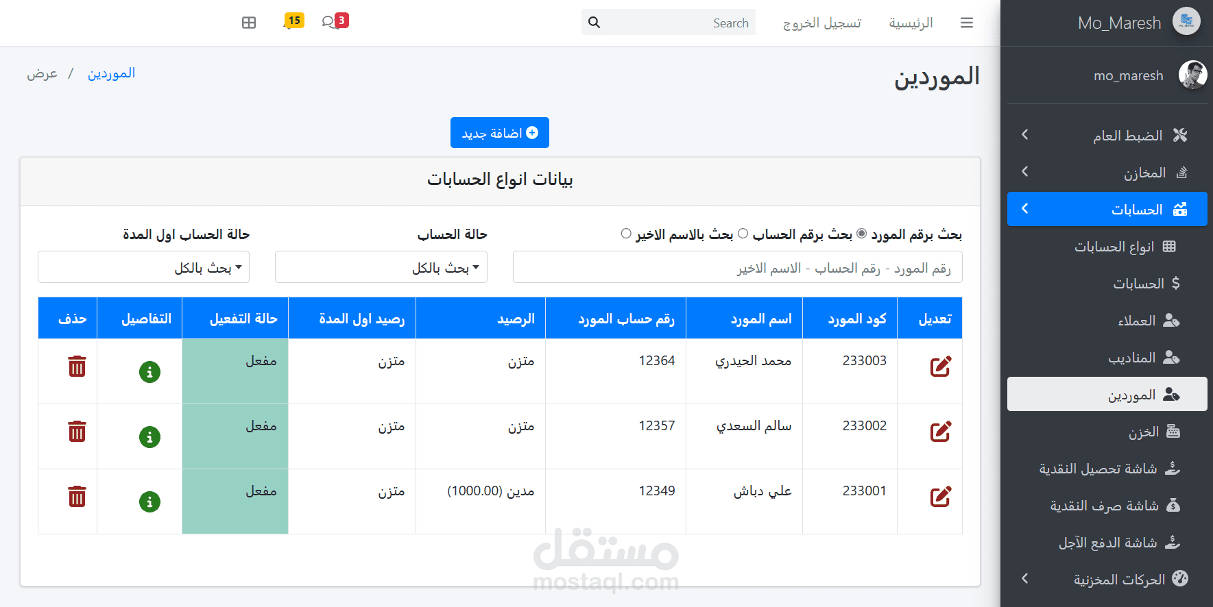Select الموردين in the sidebar
This screenshot has width=1213, height=607.
pos(1107,394)
